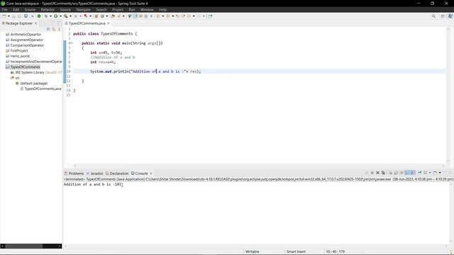Click the green Run toolbar button
This screenshot has width=454, height=255.
(55, 16)
